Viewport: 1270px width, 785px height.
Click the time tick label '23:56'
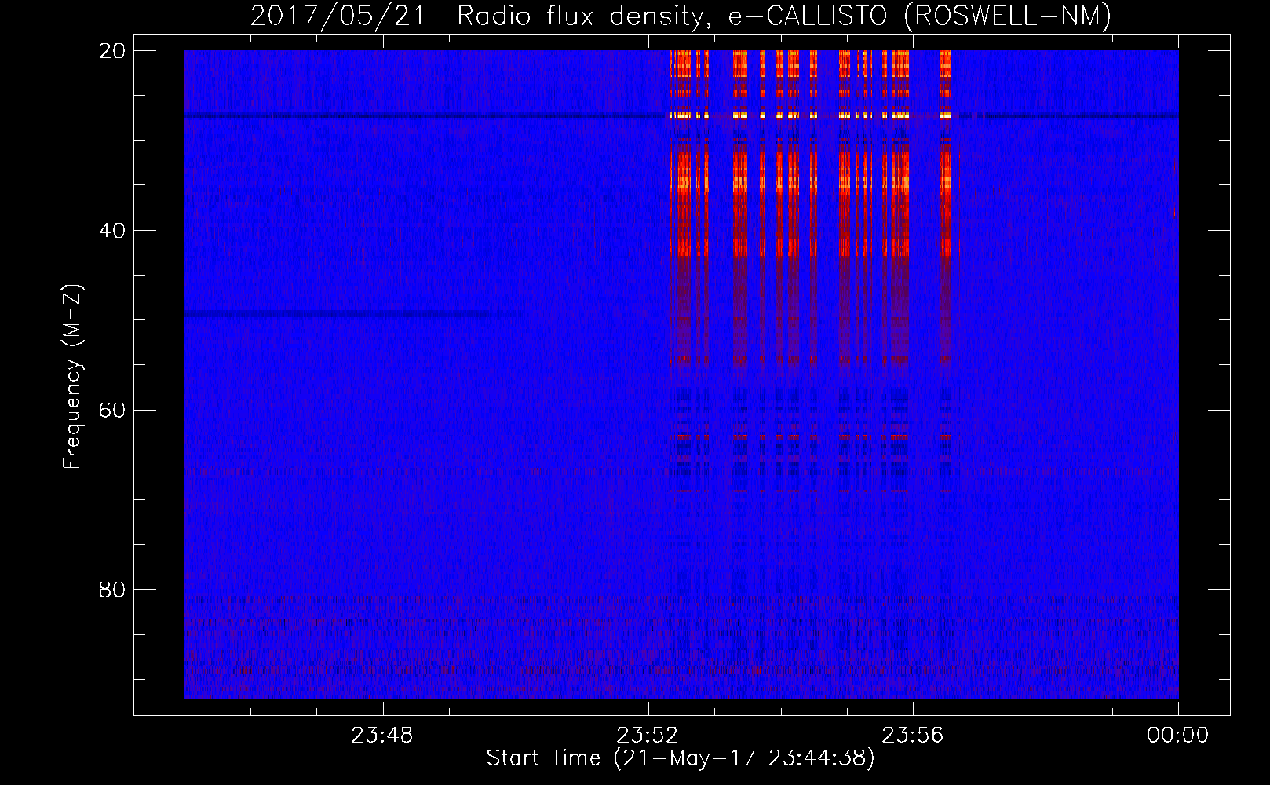[x=913, y=736]
